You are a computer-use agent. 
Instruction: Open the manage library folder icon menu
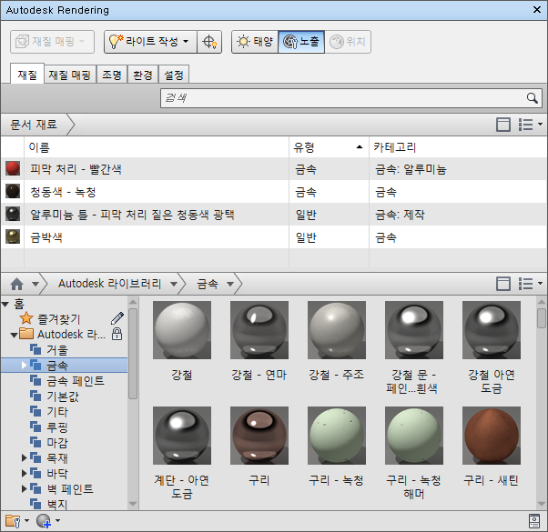[16, 521]
